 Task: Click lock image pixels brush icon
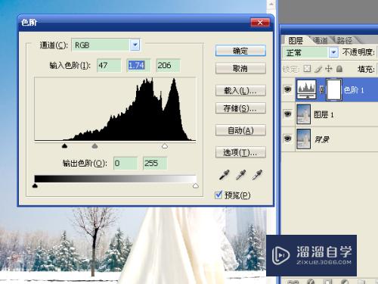pyautogui.click(x=318, y=69)
